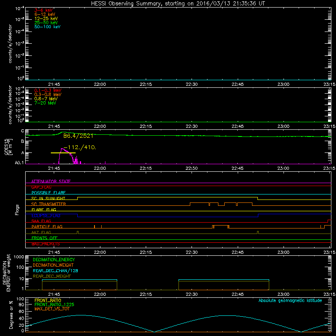Click the raised PARTICLE_FLAG pulse near 22:40

point(221,226)
